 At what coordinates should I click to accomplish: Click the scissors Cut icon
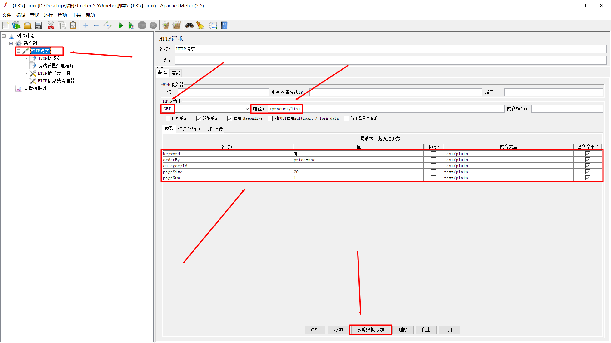click(51, 26)
